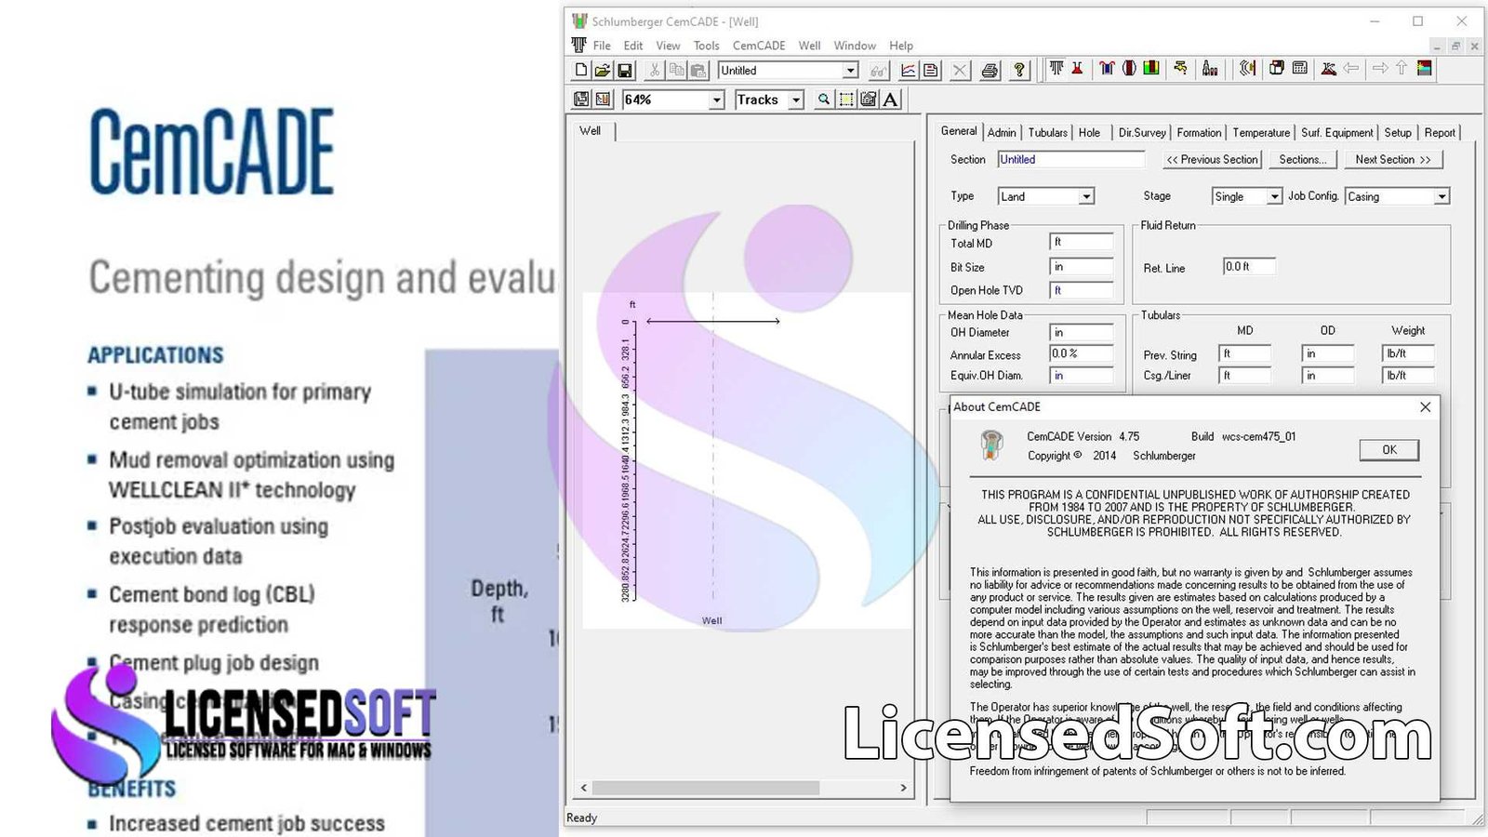The image size is (1488, 837).
Task: Click the right arrow navigation icon
Action: [1380, 68]
